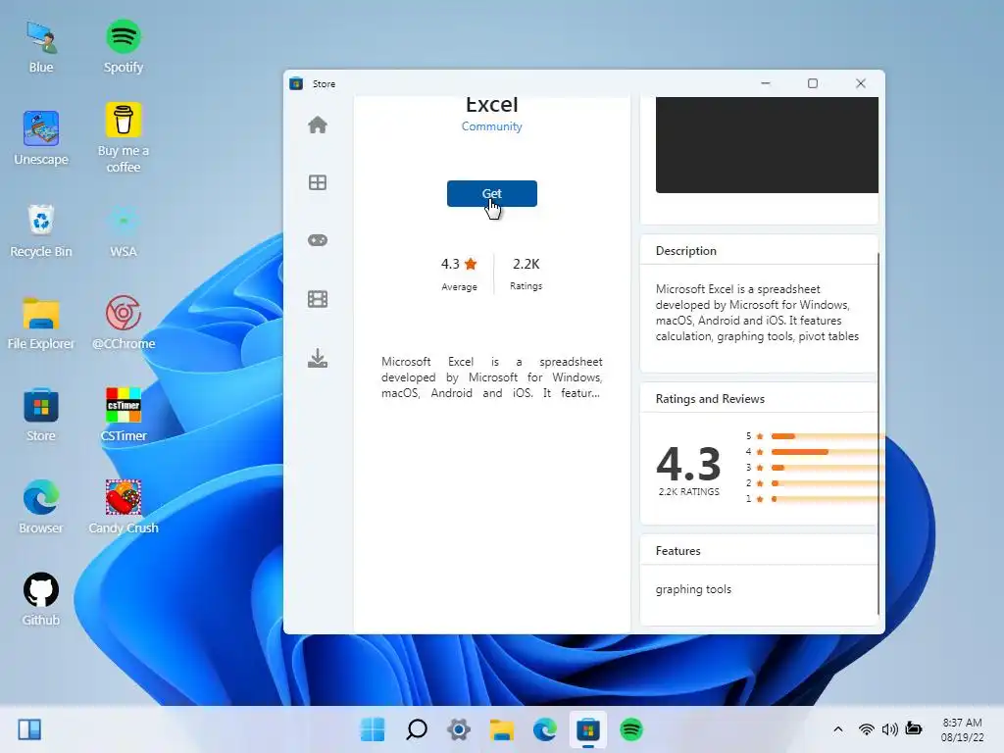The width and height of the screenshot is (1004, 753).
Task: Select the WSA desktop icon
Action: click(x=123, y=230)
